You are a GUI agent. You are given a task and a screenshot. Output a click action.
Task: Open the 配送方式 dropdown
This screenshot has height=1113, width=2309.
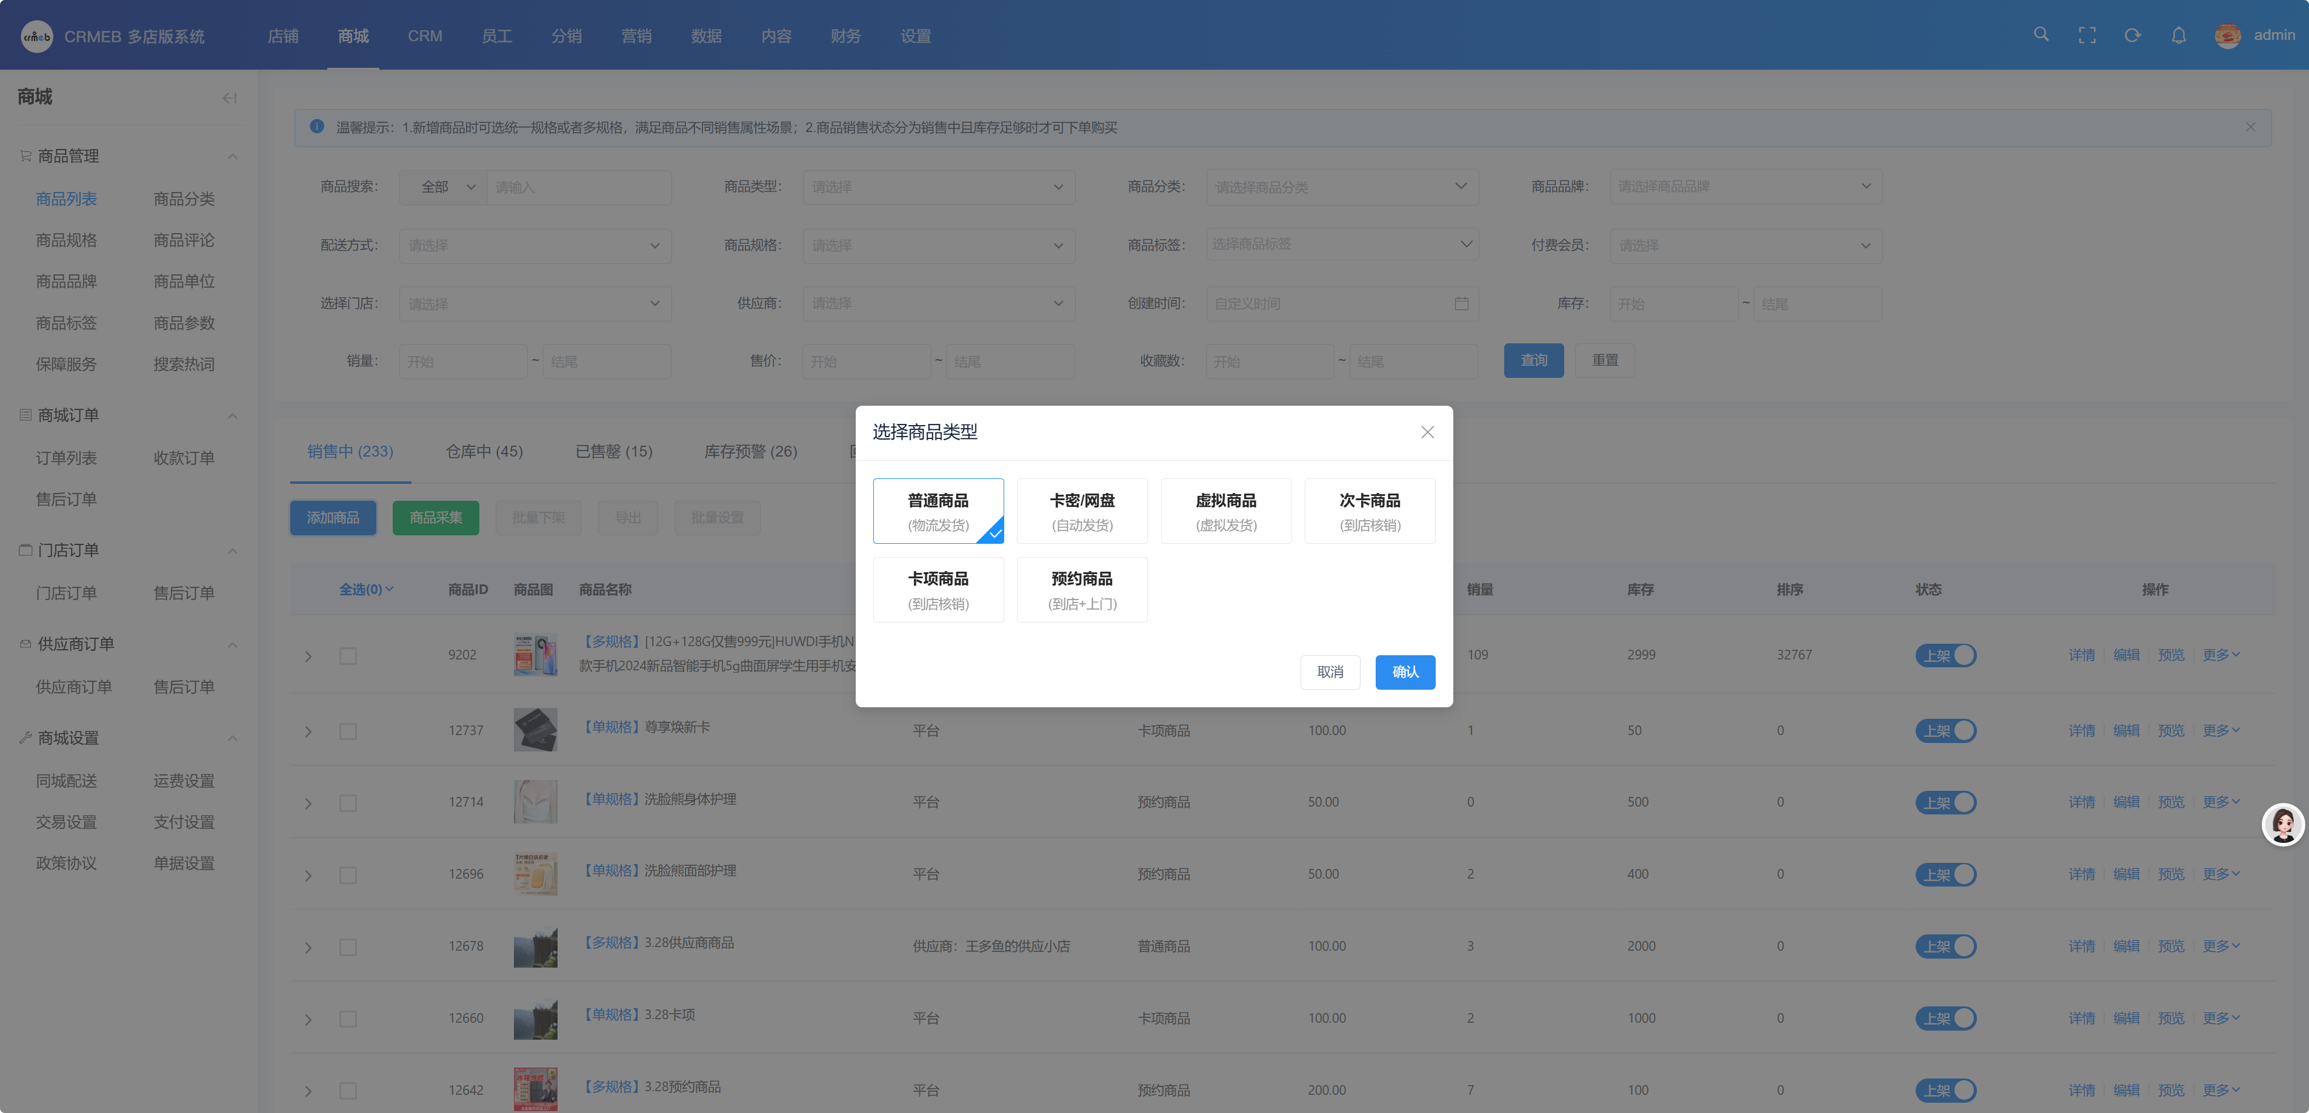click(x=535, y=245)
